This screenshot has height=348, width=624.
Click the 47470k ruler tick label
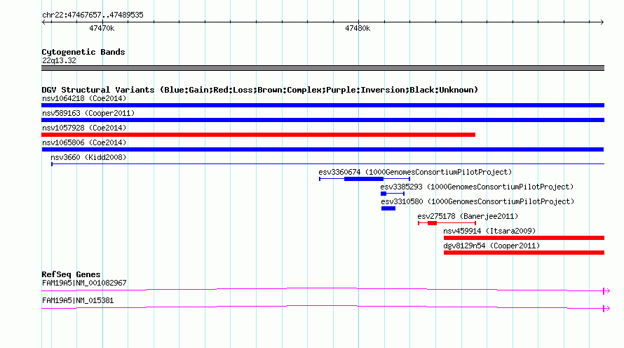102,28
